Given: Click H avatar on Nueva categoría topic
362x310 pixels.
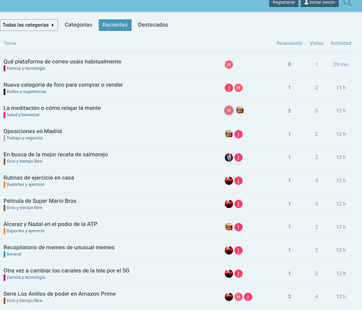Looking at the screenshot, I should pos(239,88).
